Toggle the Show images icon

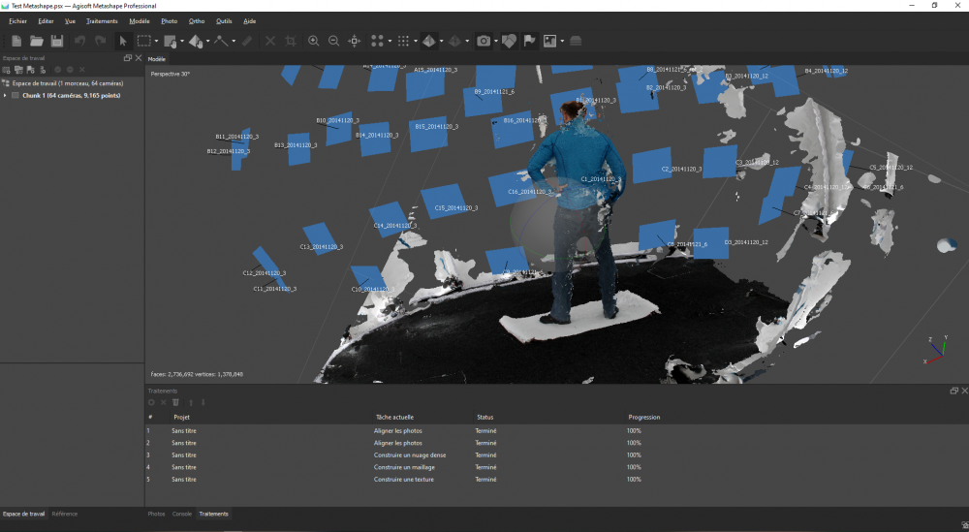pyautogui.click(x=549, y=41)
